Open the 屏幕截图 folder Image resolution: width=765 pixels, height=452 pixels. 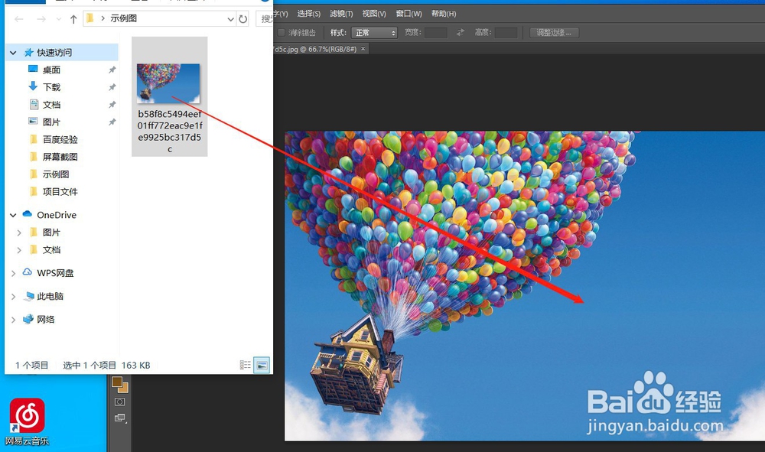tap(60, 157)
